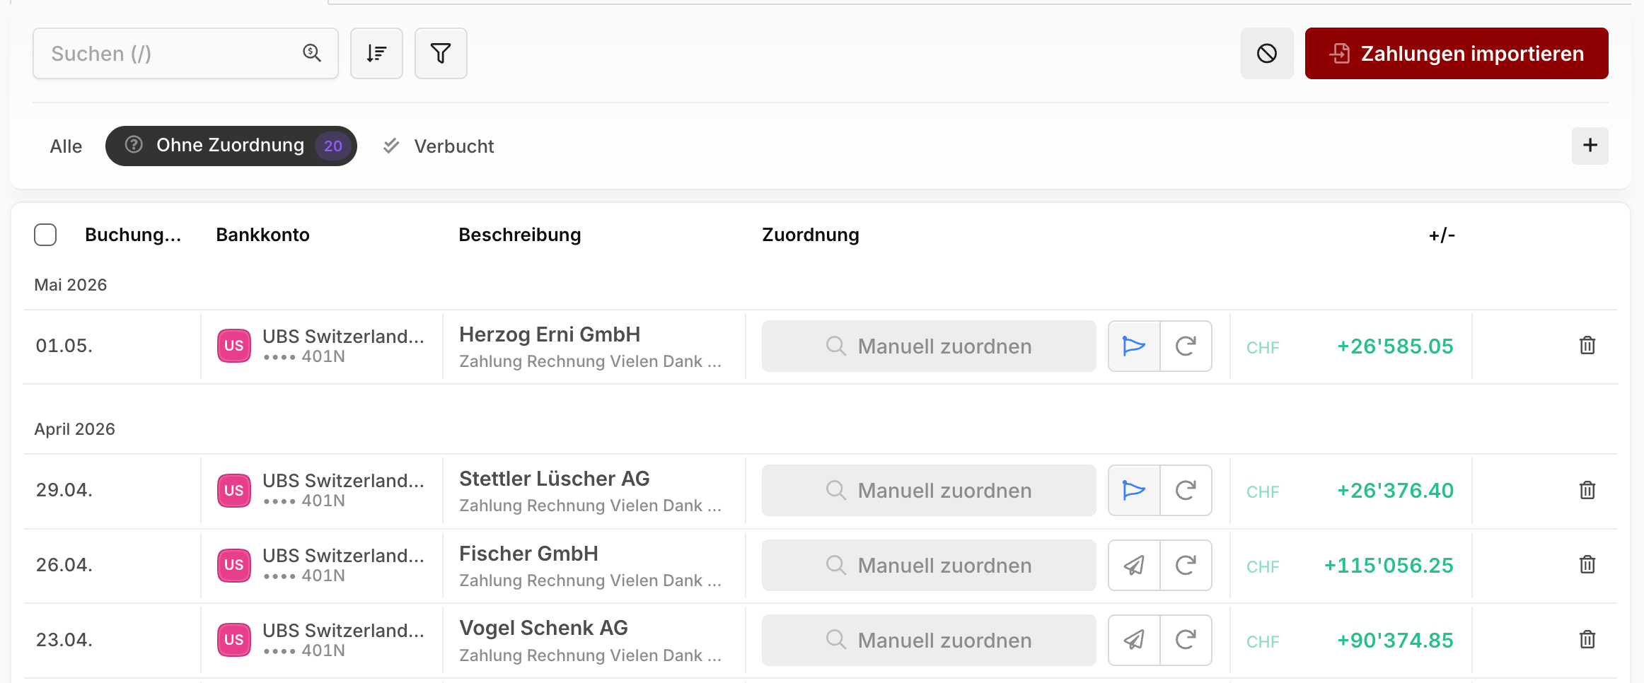Click Manuell zuordnen for Vogel Schenk AG

[x=929, y=641]
